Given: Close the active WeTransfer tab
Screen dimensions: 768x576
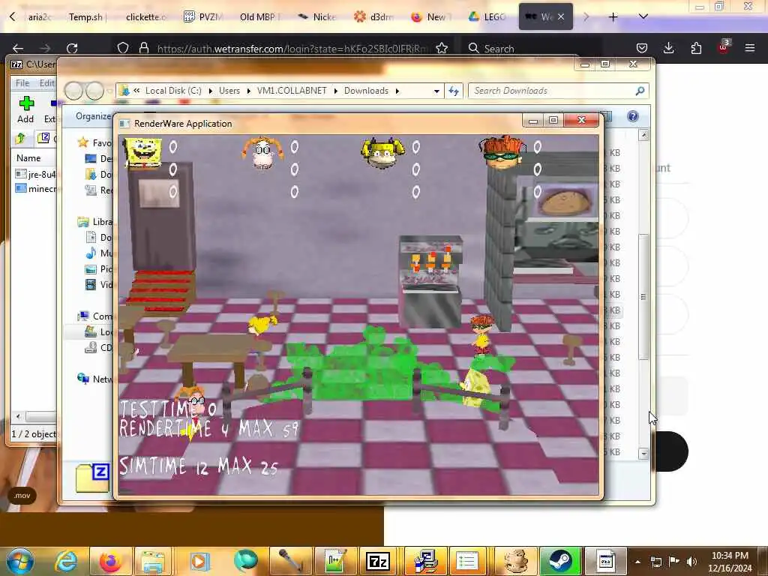Looking at the screenshot, I should [x=561, y=16].
